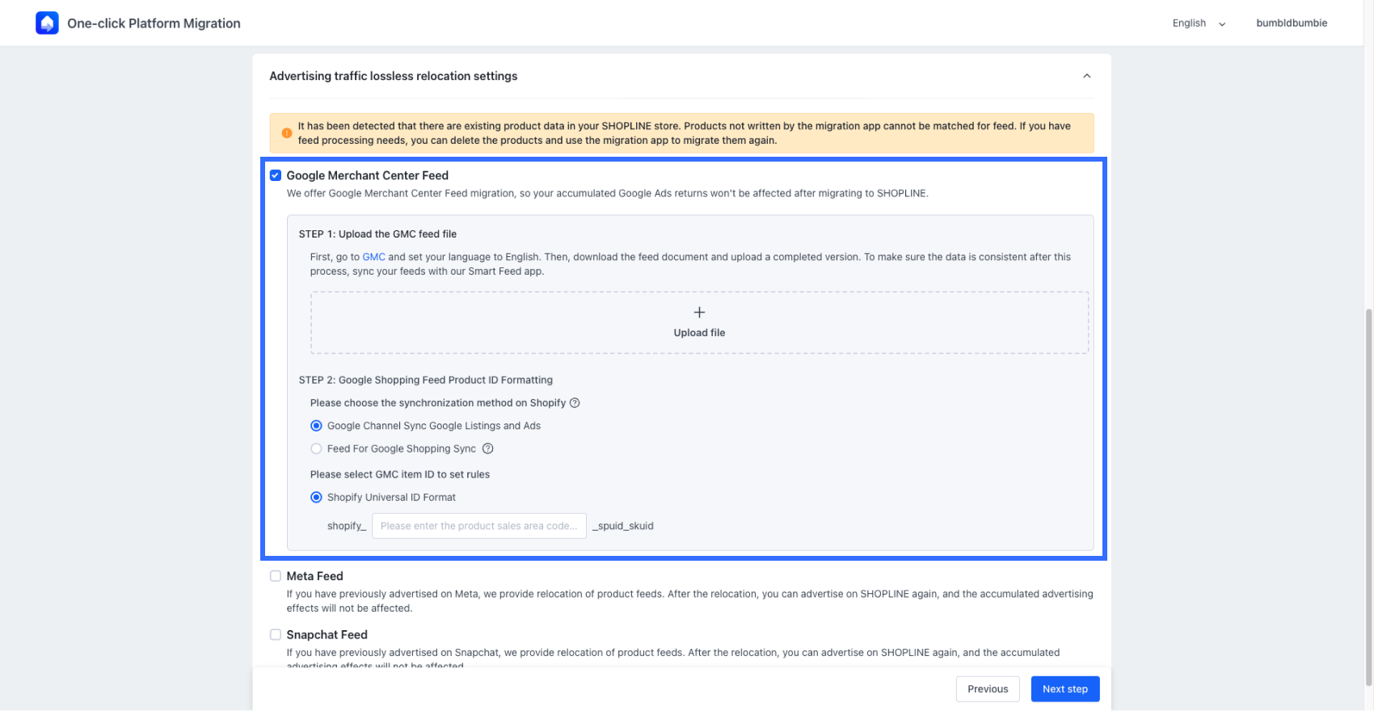Image resolution: width=1374 pixels, height=711 pixels.
Task: Select Shopify Universal ID Format radio
Action: [x=316, y=498]
